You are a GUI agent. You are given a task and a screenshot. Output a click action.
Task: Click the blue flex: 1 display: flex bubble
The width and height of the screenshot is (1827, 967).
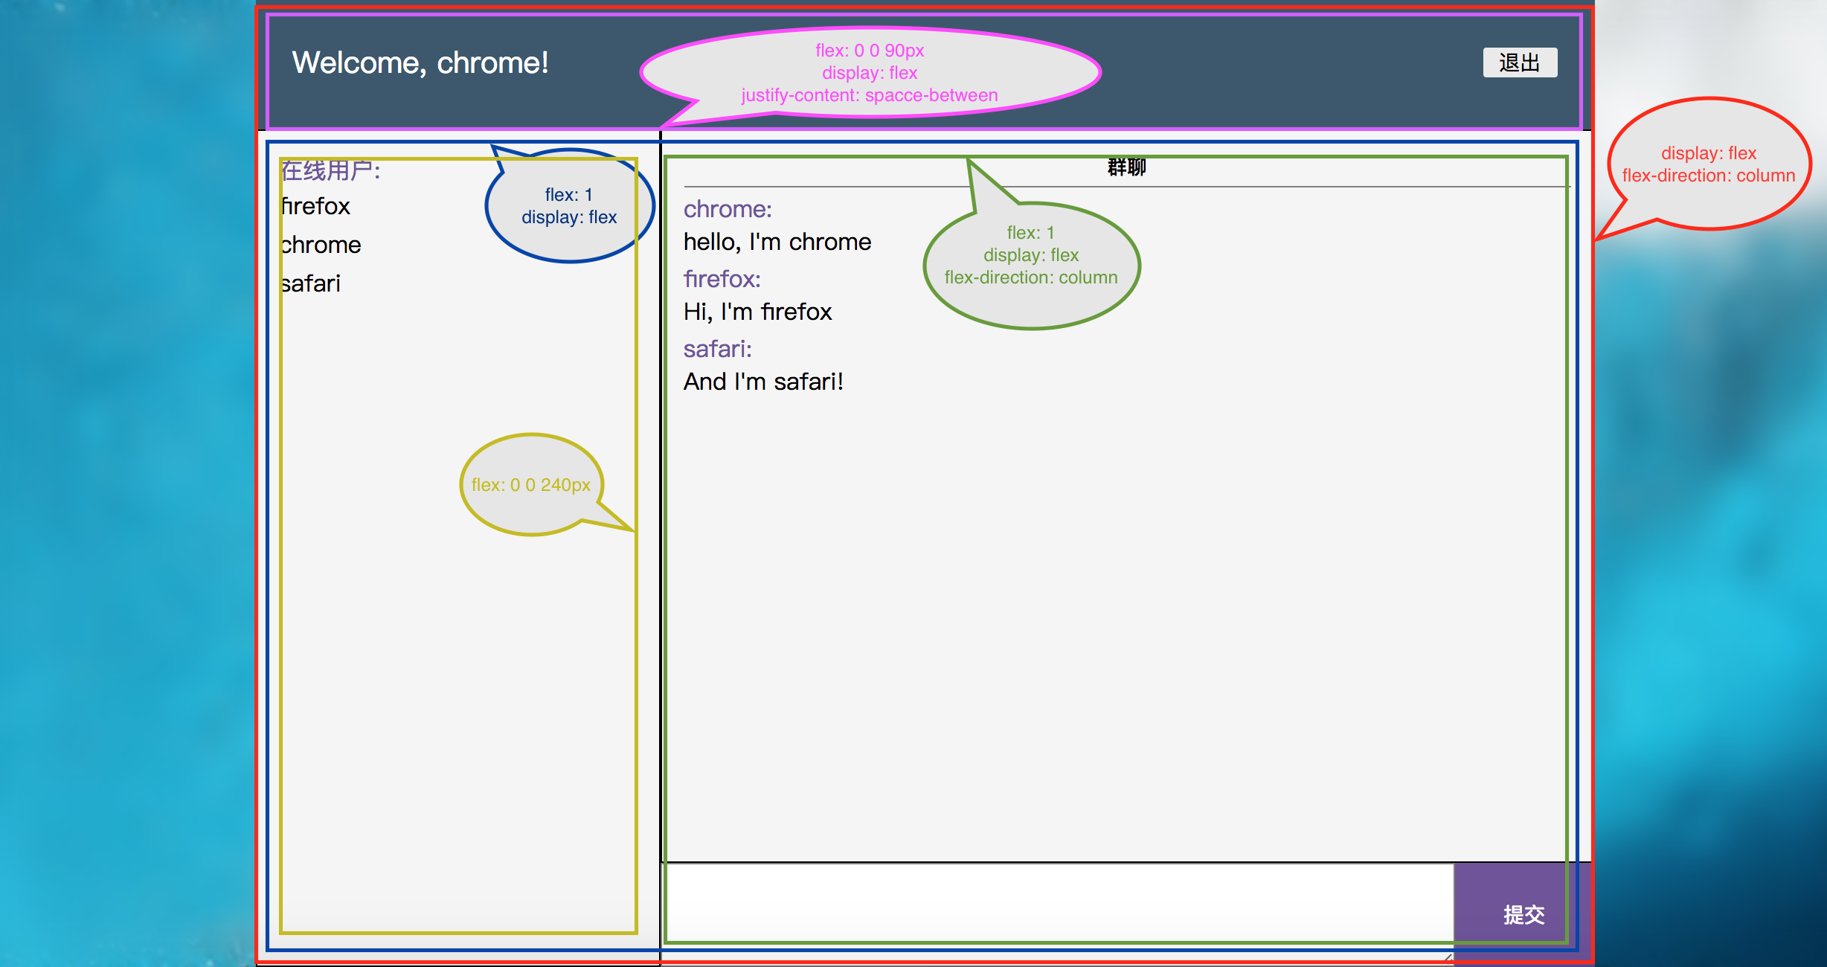569,206
